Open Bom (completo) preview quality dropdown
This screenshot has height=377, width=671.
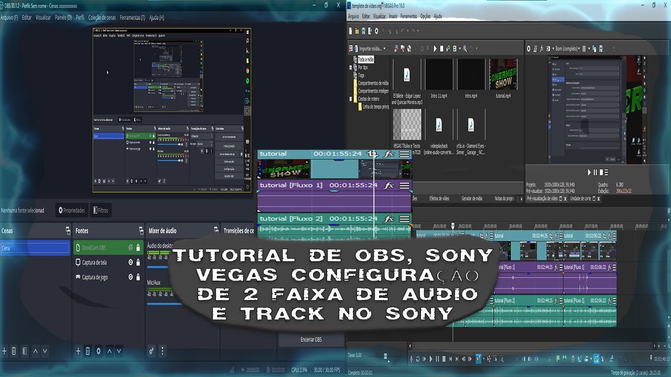(x=578, y=48)
